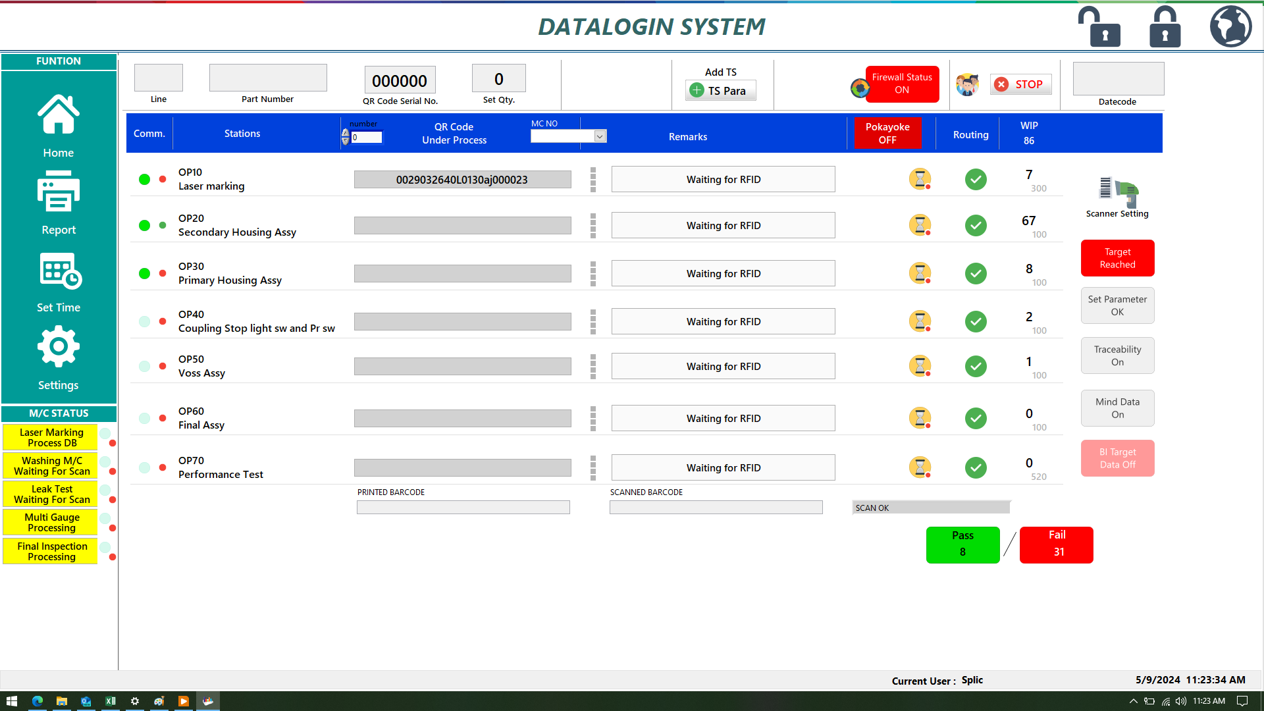
Task: Open OP10 row vertical dots menu
Action: [593, 179]
